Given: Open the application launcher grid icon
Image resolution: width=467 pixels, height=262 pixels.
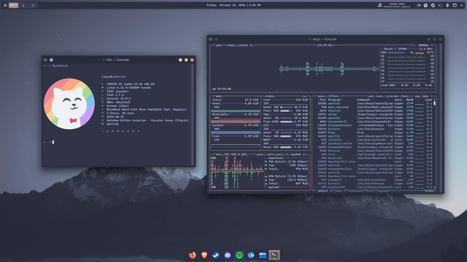Looking at the screenshot, I should pyautogui.click(x=5, y=5).
